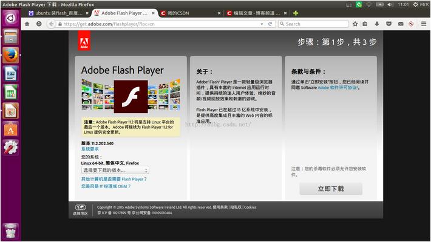This screenshot has width=431, height=242.
Task: Open the IT 经理或 OEM link
Action: (x=106, y=186)
